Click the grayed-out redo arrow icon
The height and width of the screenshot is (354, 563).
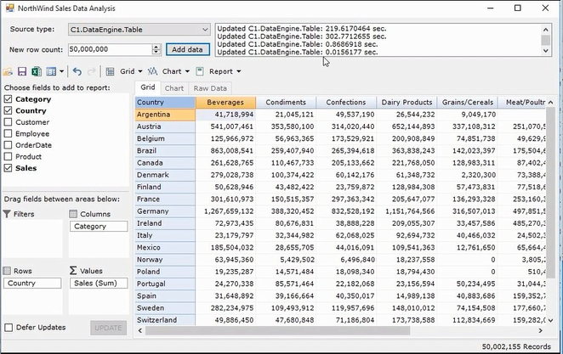click(92, 71)
